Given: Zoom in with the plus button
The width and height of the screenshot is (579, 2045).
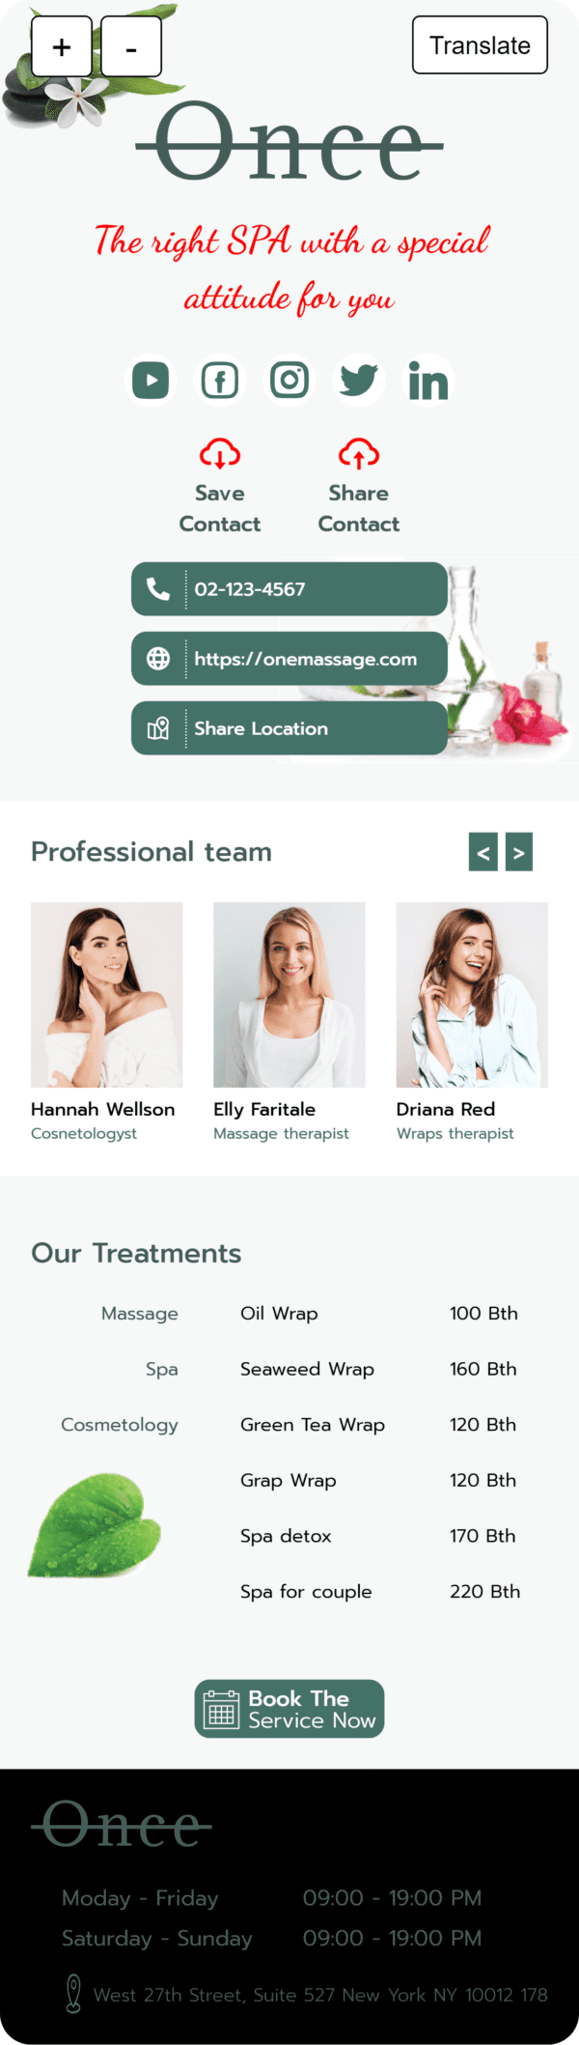Looking at the screenshot, I should click(x=62, y=46).
